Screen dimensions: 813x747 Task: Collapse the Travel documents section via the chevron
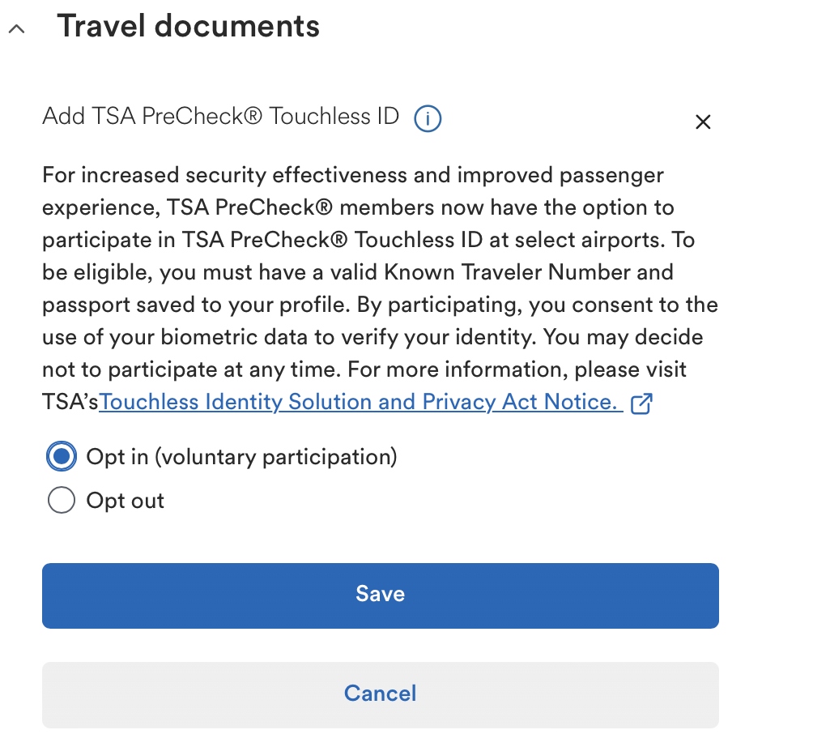18,27
